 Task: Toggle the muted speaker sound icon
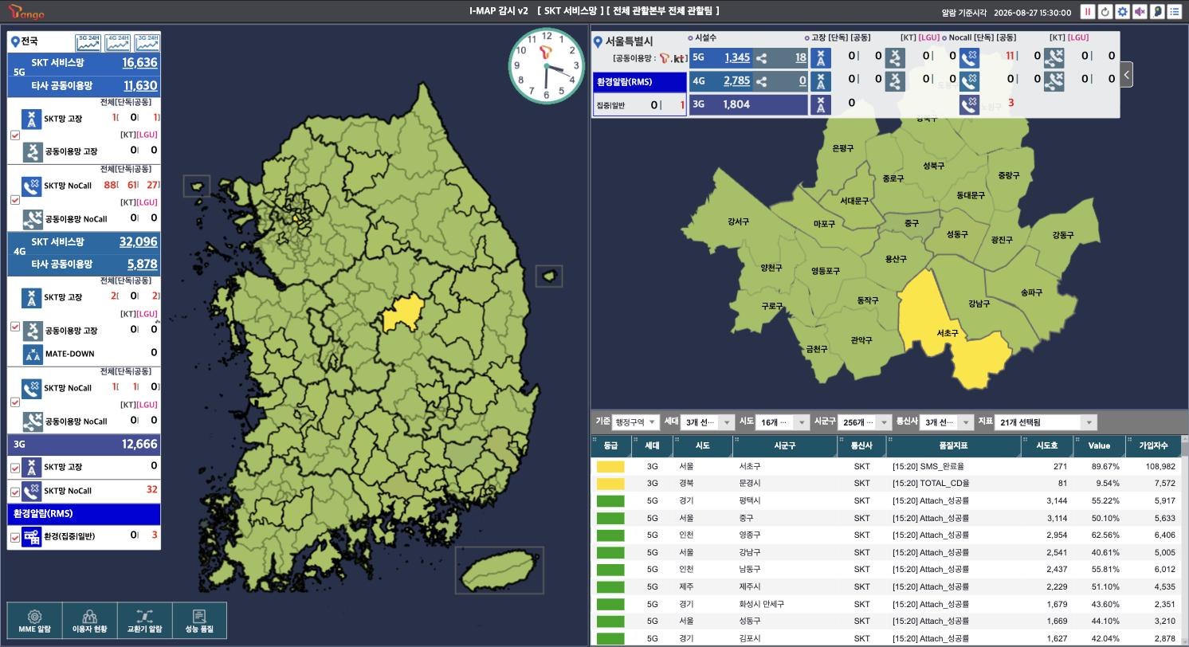pos(1140,12)
